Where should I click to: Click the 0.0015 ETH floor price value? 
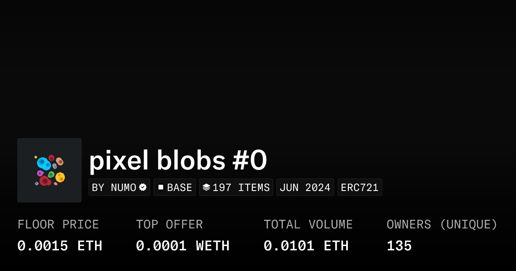(60, 246)
